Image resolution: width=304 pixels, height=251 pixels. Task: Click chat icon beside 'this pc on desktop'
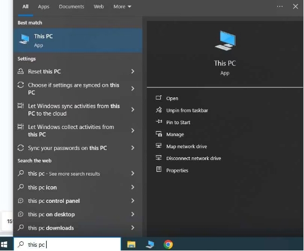[x=20, y=214]
